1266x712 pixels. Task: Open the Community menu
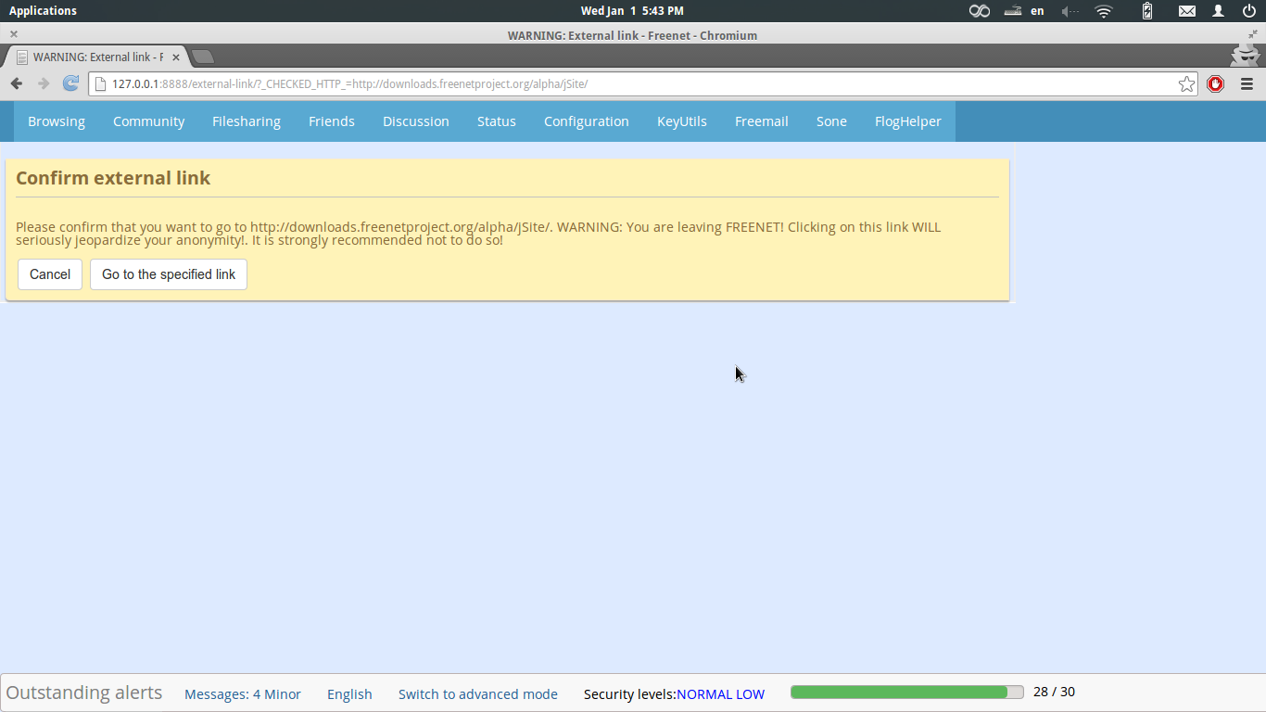(148, 121)
